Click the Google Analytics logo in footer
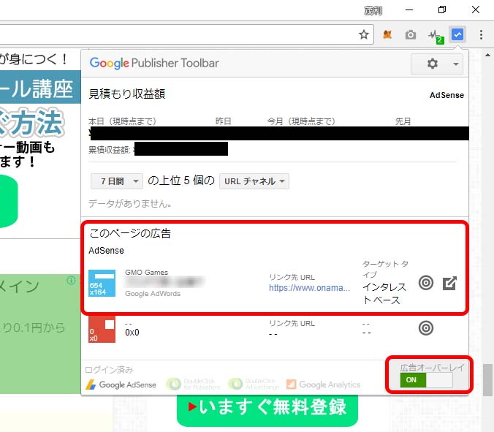494x432 pixels. point(323,384)
